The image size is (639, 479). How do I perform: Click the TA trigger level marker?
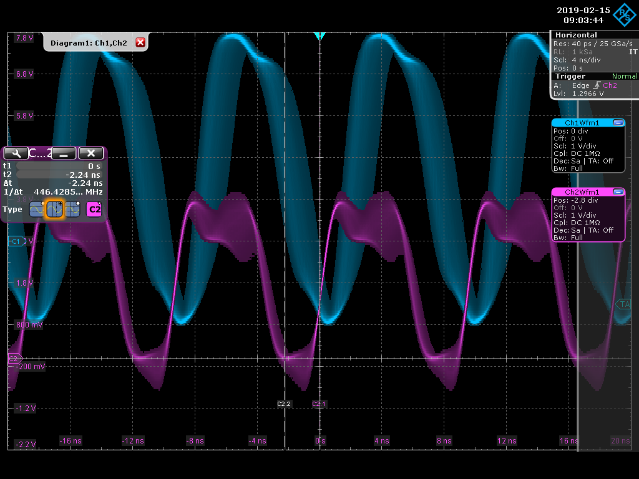click(x=624, y=304)
